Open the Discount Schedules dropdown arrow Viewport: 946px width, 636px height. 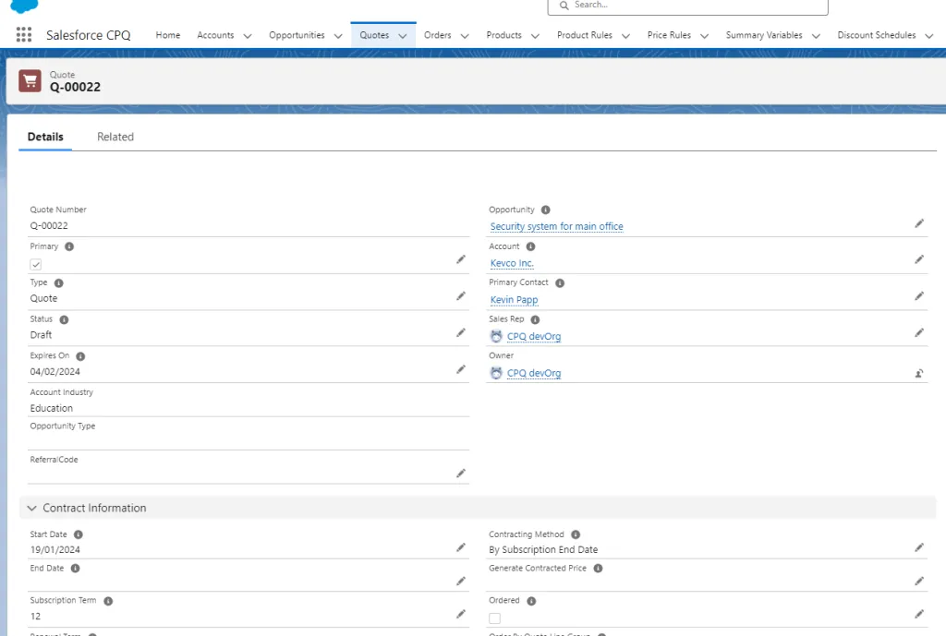point(929,36)
